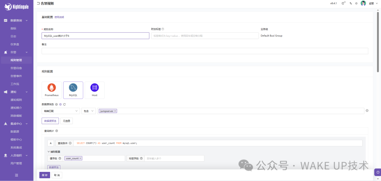The width and height of the screenshot is (381, 181).
Task: Toggle the sun theme icon in the top bar
Action: pos(356,4)
